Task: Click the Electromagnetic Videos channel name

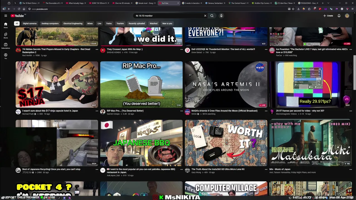Action: (x=286, y=114)
